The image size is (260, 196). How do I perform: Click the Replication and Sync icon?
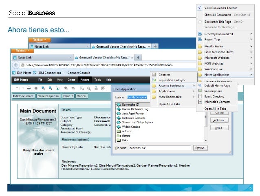coord(154,80)
